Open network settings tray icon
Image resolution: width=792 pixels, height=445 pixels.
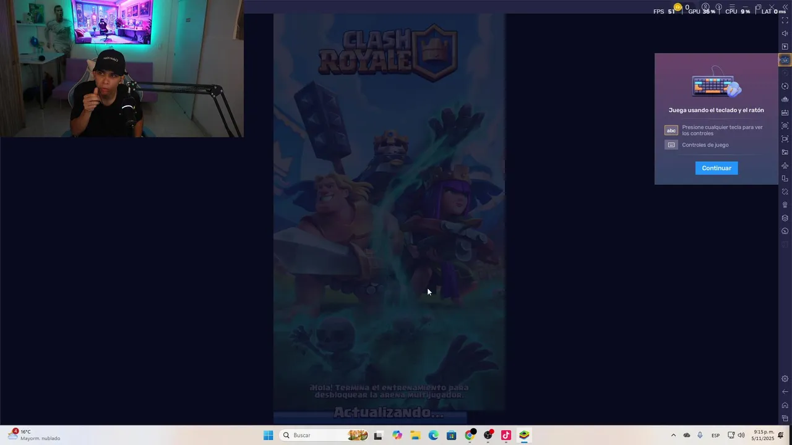tap(731, 435)
